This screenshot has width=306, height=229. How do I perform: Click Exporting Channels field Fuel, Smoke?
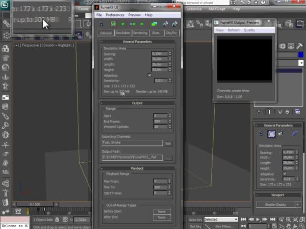click(x=132, y=143)
